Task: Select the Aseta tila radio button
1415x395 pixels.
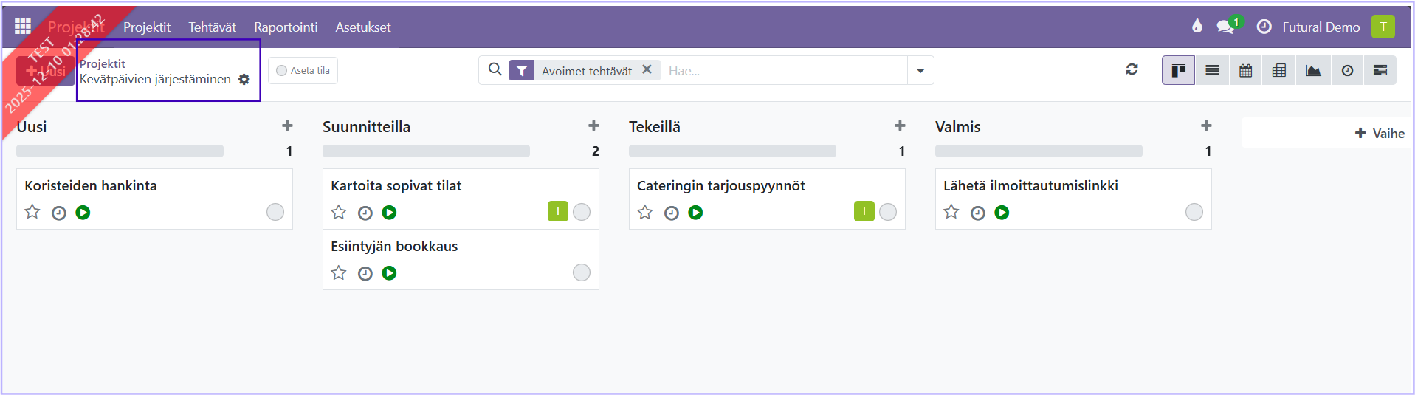Action: click(x=281, y=71)
